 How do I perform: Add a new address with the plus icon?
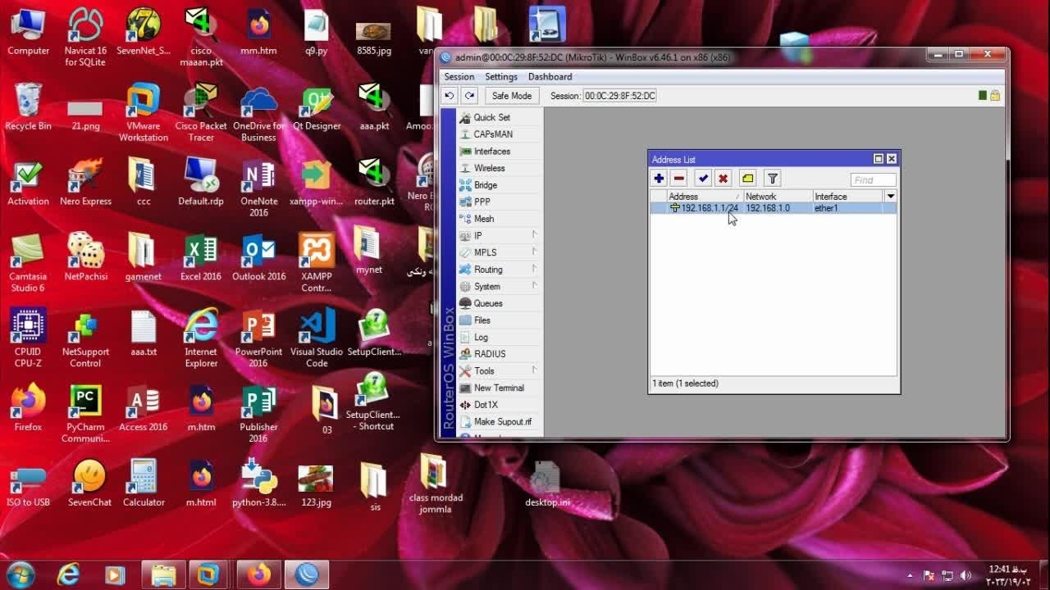[x=659, y=179]
